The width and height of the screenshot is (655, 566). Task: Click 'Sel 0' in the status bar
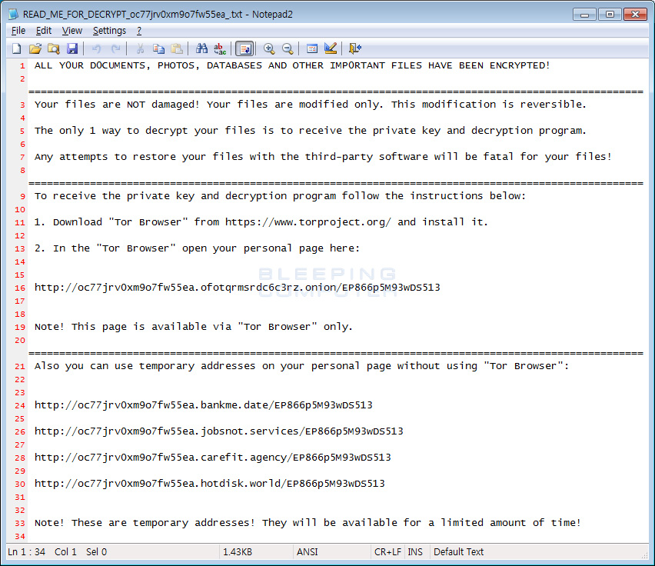pyautogui.click(x=97, y=552)
